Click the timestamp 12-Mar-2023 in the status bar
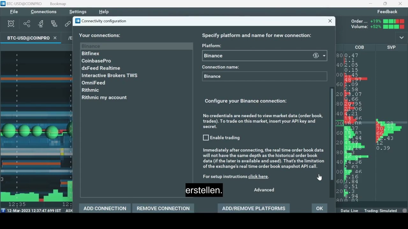 [34, 211]
